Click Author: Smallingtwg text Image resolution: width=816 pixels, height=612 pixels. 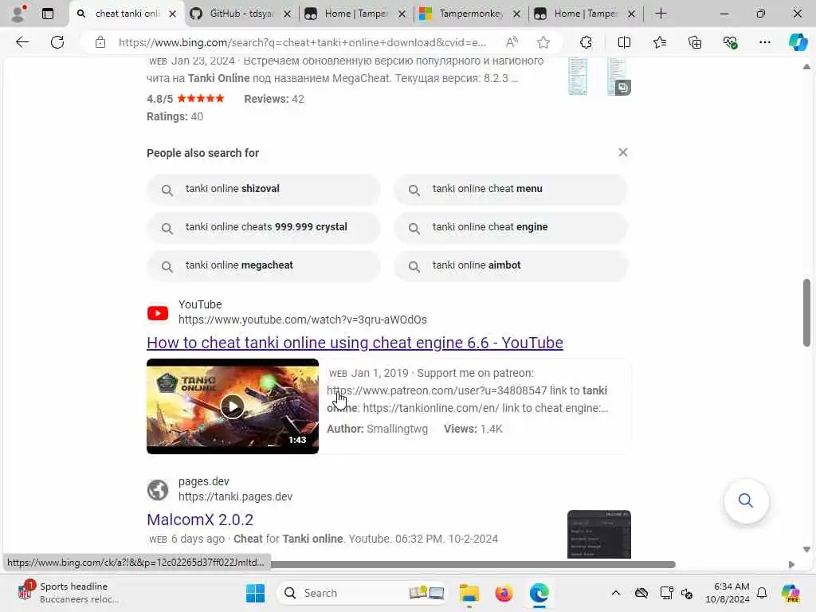377,429
